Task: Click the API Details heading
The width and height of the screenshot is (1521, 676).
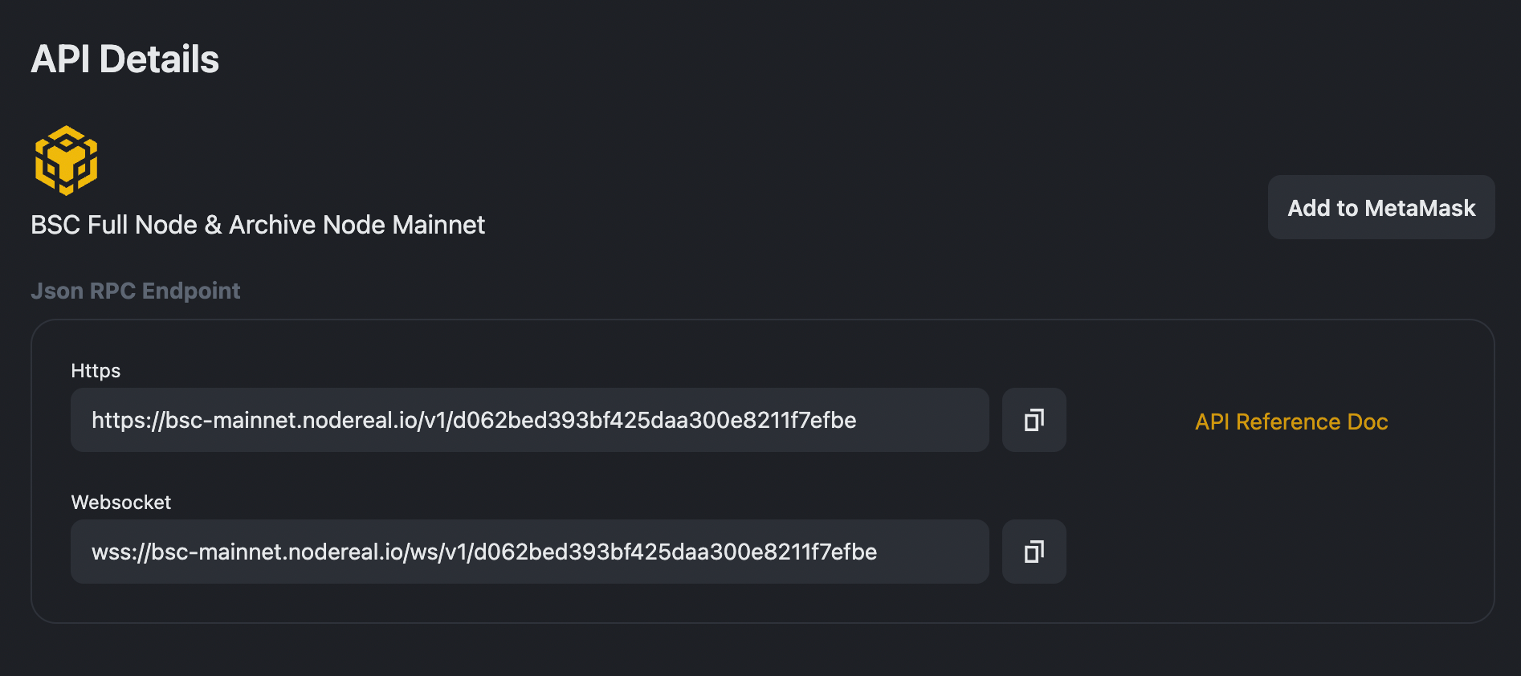Action: point(124,59)
